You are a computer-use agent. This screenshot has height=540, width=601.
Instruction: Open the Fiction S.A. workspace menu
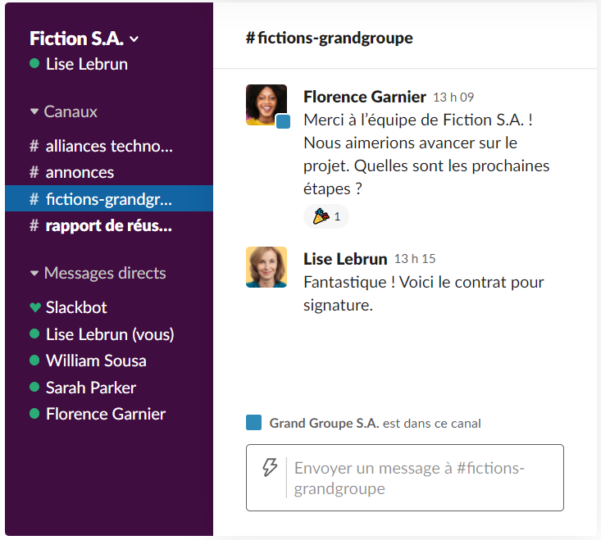[84, 39]
